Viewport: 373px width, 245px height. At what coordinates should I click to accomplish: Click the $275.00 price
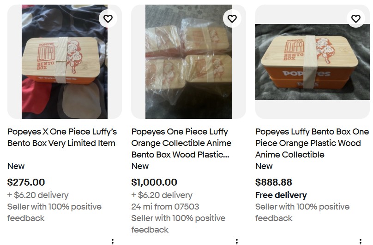[26, 182]
